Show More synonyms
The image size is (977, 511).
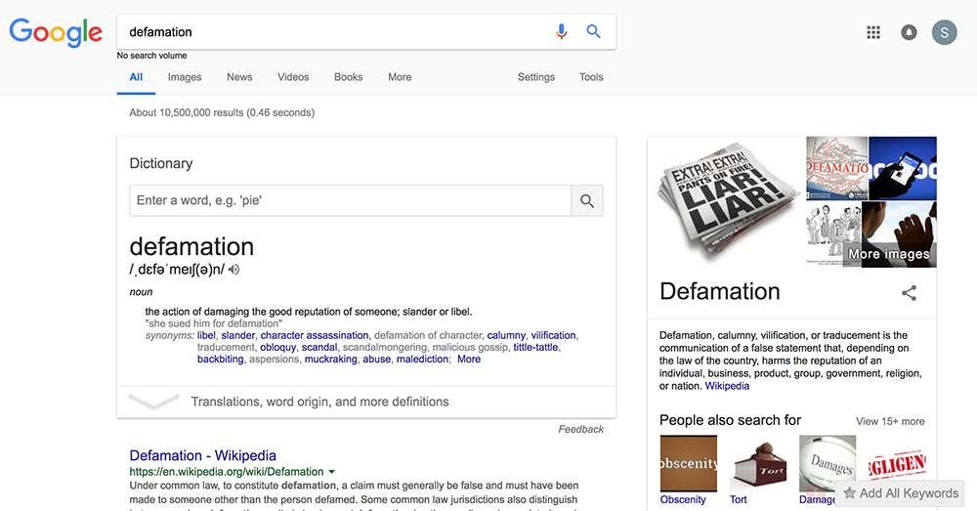469,359
